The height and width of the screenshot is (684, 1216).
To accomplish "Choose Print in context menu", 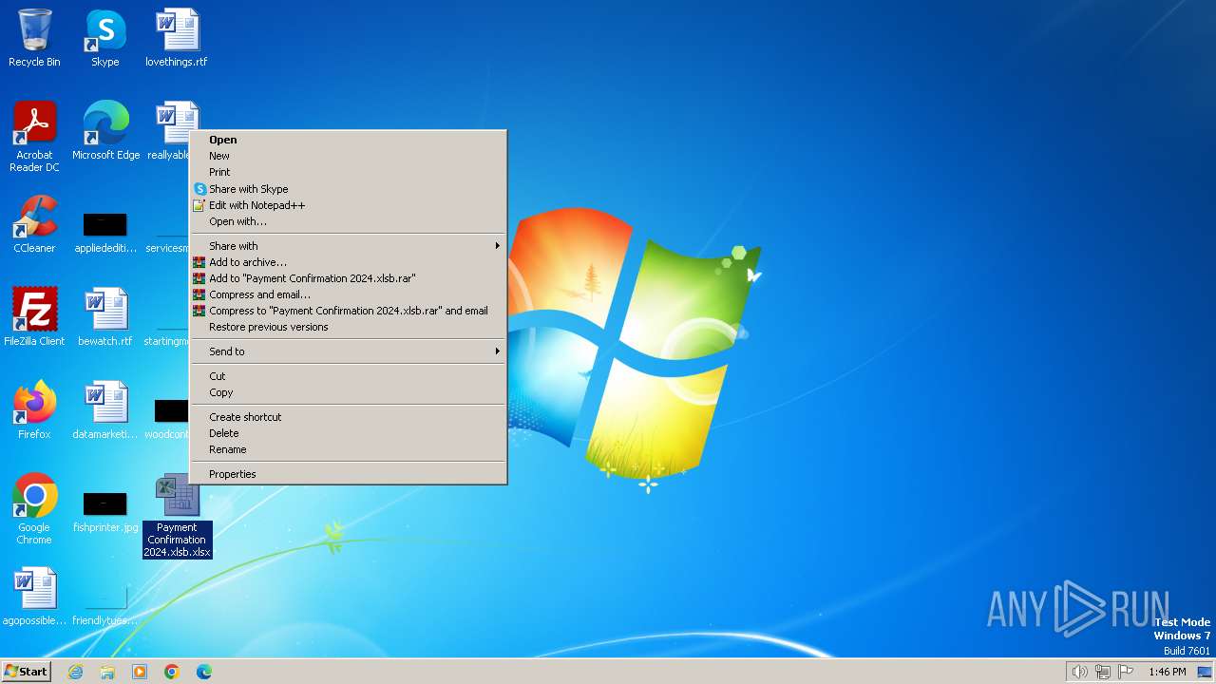I will [349, 172].
